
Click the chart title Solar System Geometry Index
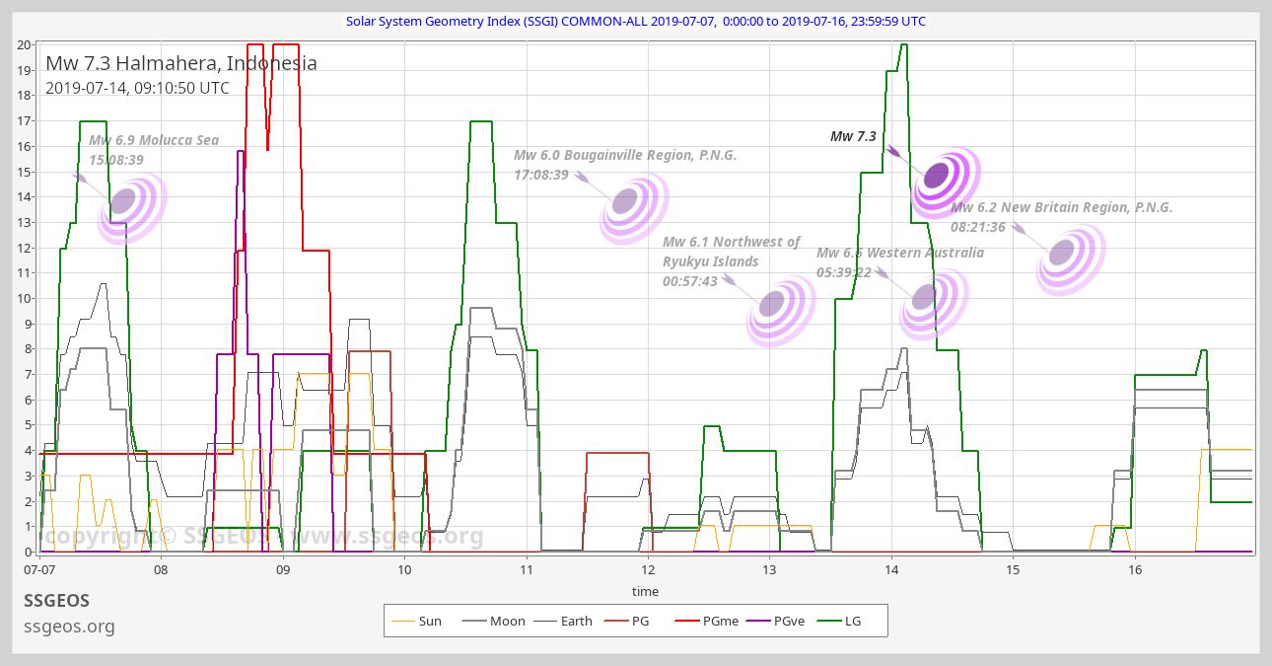click(x=636, y=21)
